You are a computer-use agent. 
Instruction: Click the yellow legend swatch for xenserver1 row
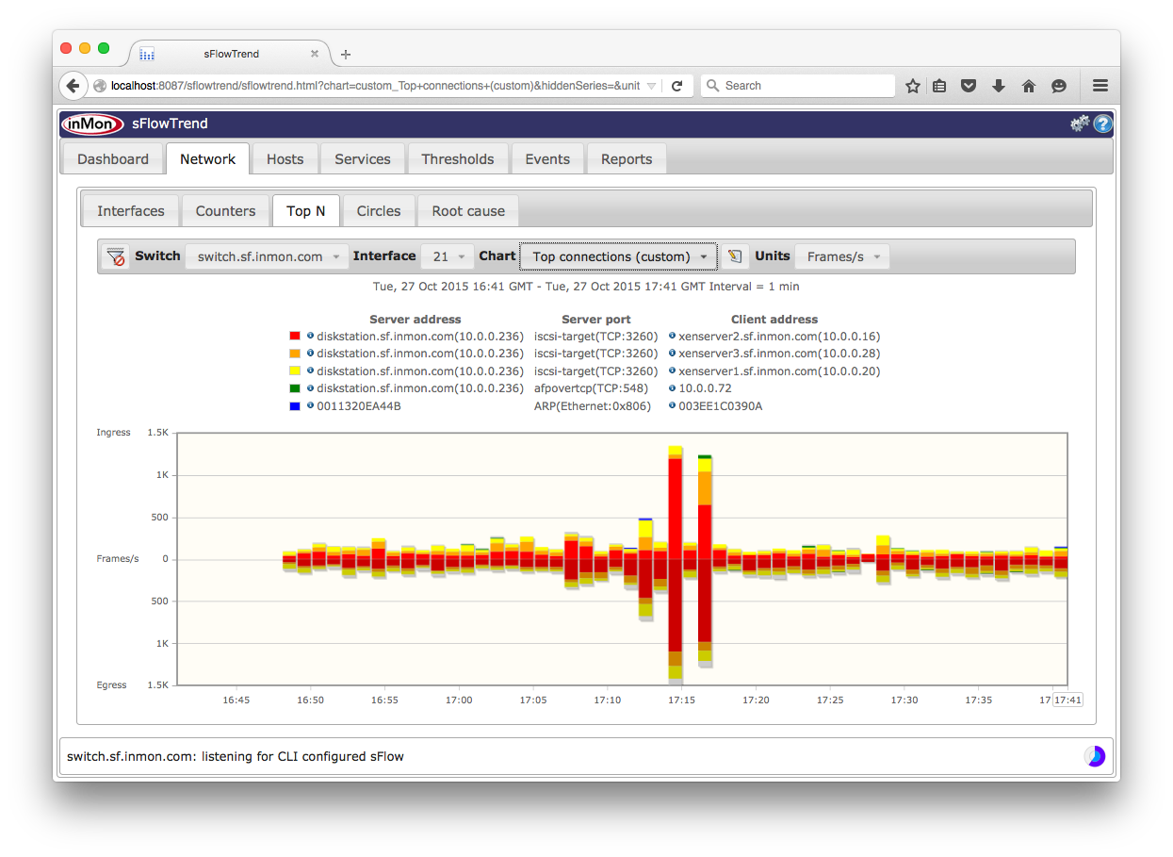coord(295,371)
